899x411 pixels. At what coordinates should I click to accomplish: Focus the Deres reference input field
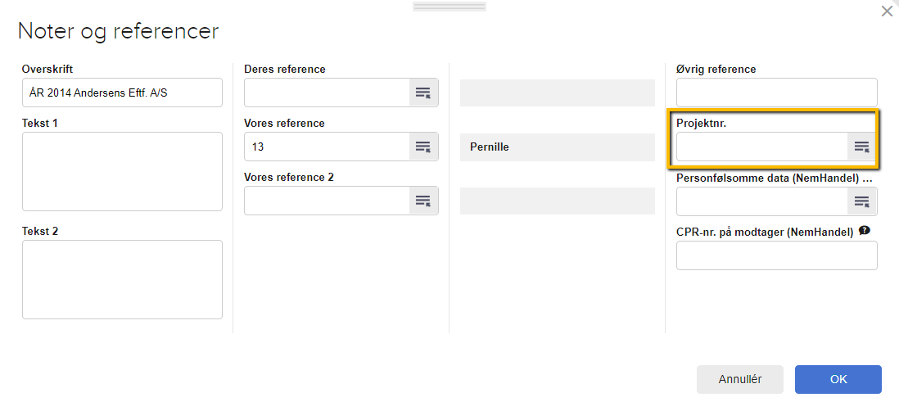327,93
